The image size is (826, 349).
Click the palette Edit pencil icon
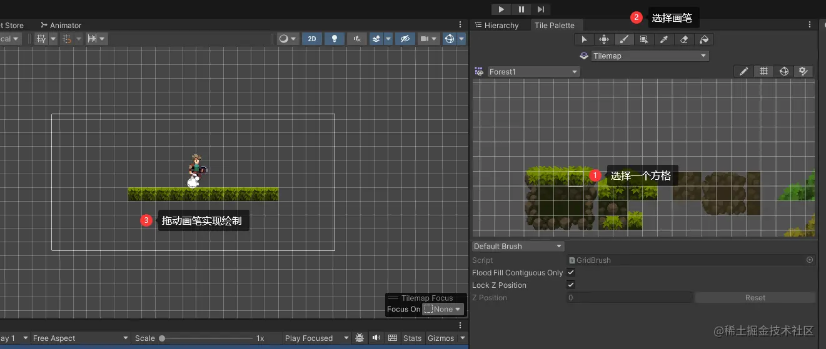(743, 72)
